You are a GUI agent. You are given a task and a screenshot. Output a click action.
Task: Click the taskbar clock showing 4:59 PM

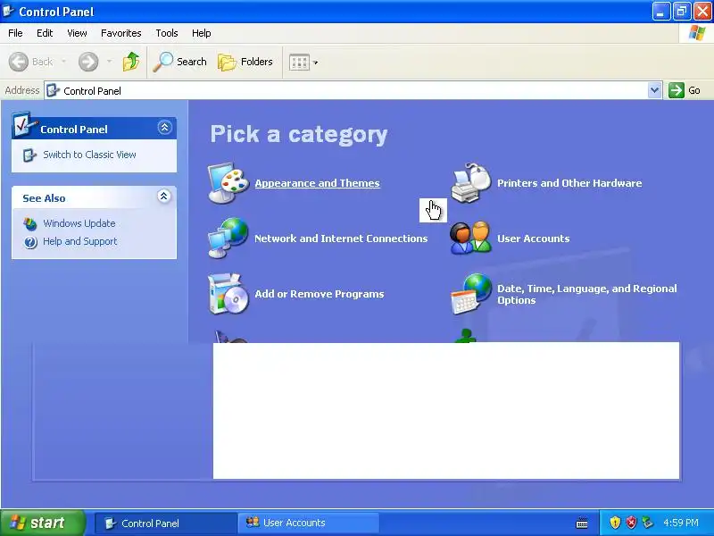681,523
